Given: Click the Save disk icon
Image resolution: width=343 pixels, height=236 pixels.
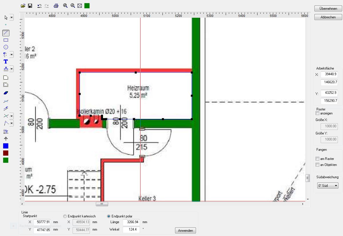Looking at the screenshot, I should point(30,6).
